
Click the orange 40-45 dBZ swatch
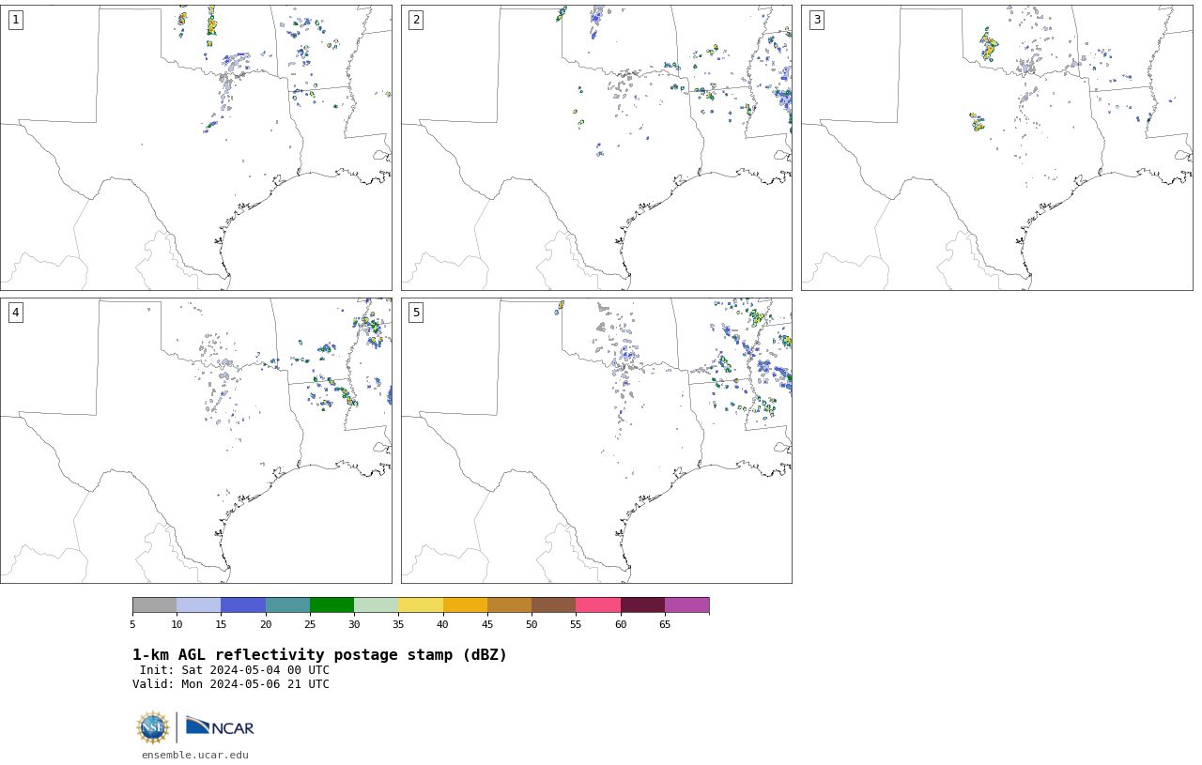465,605
